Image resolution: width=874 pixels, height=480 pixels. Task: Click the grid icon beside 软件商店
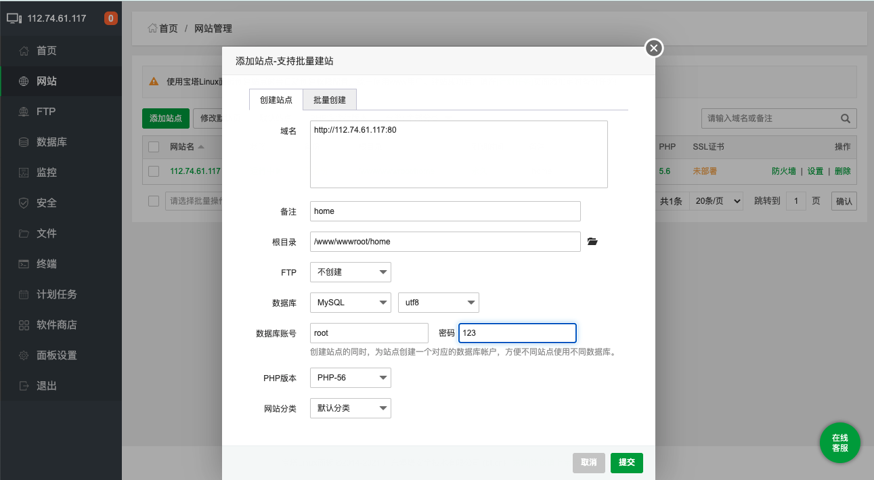coord(24,325)
